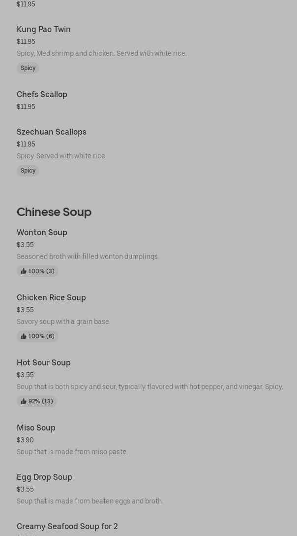Click the Chinese Soup section heading
This screenshot has width=297, height=536.
point(54,212)
